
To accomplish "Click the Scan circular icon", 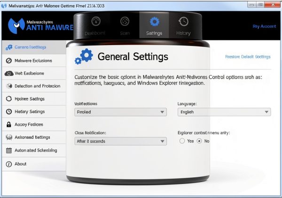I will [125, 22].
